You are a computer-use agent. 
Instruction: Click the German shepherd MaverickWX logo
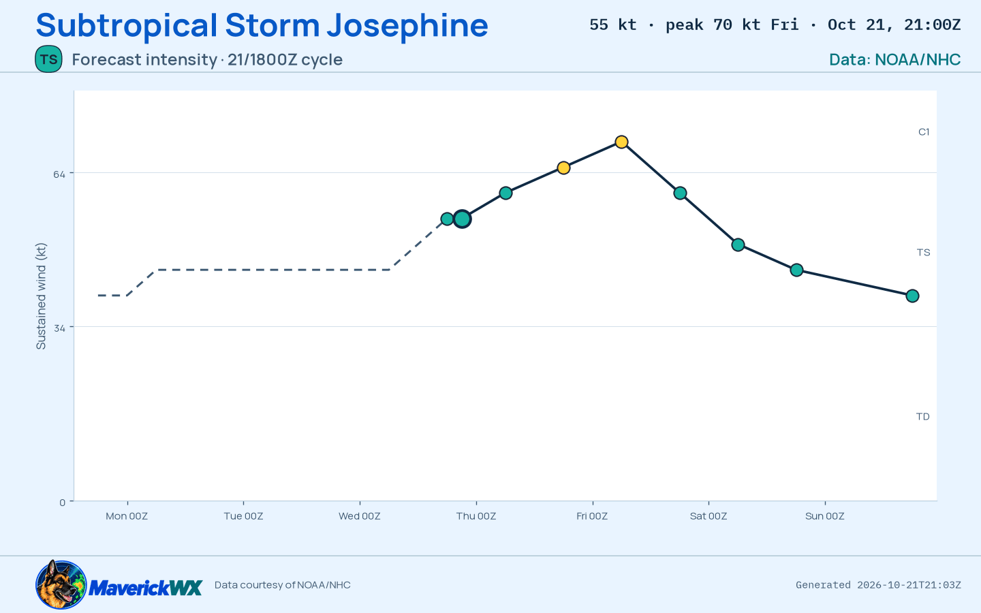click(61, 584)
